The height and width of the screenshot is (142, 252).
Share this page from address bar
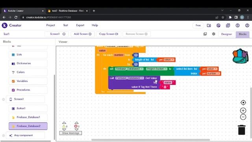(217, 17)
